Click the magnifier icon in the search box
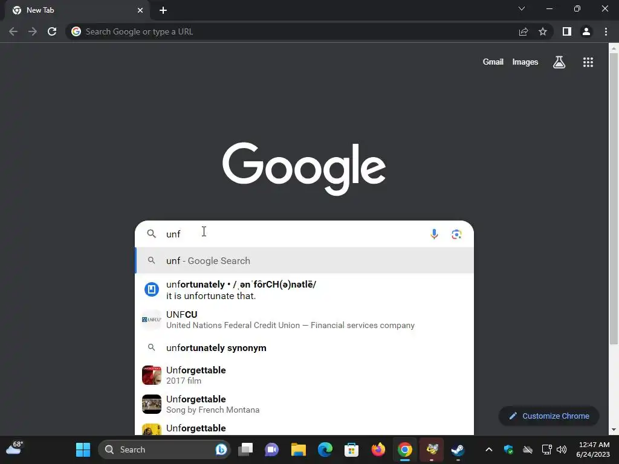This screenshot has width=619, height=464. click(x=151, y=234)
